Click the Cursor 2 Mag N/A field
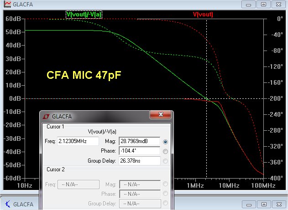The image size is (288, 210). [x=140, y=184]
